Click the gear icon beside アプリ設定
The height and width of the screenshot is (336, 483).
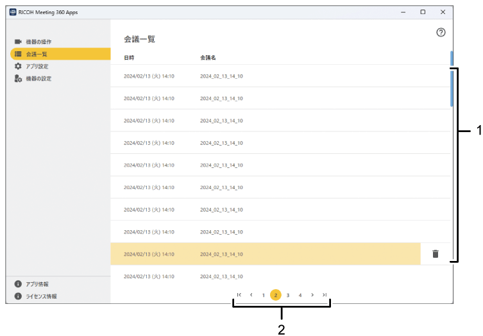(x=18, y=66)
